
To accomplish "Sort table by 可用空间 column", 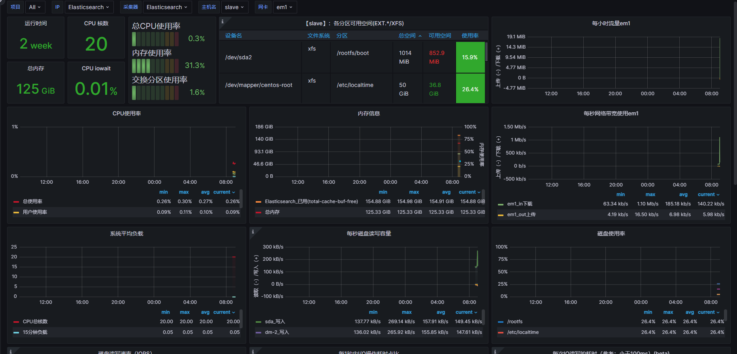I will 440,36.
